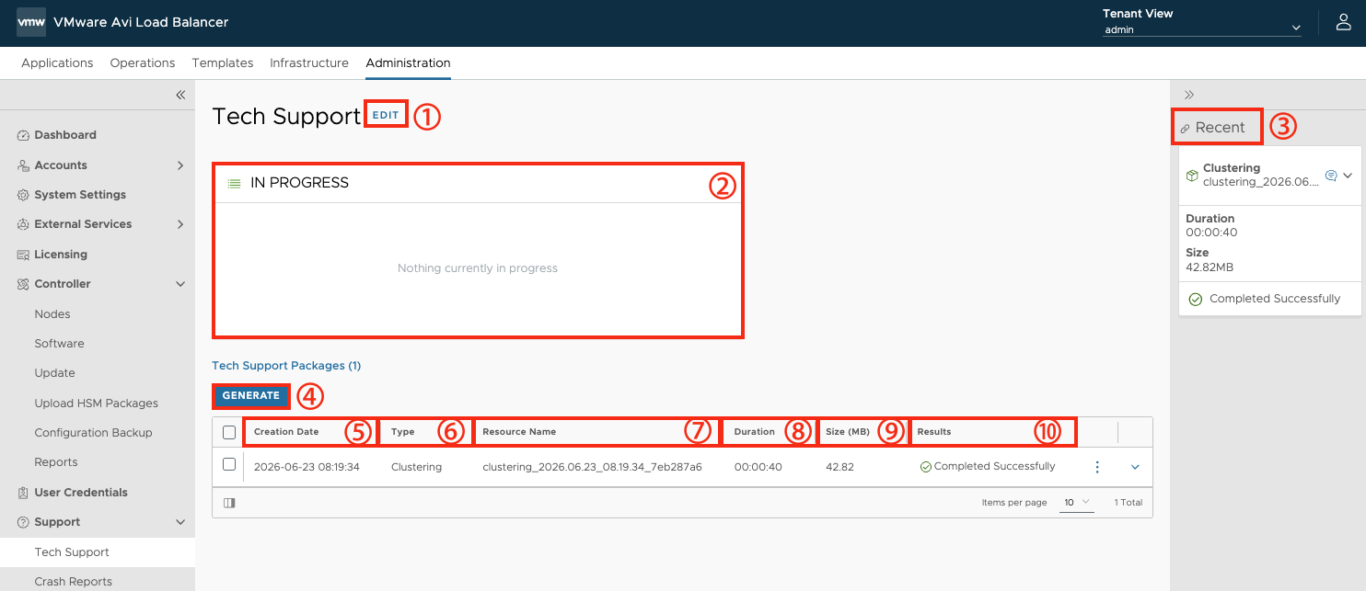Click the EDIT link beside Tech Support
The height and width of the screenshot is (591, 1366).
386,116
